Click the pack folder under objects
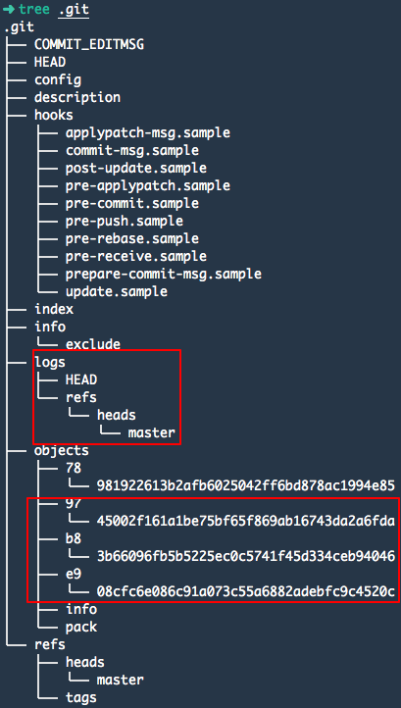The height and width of the screenshot is (708, 401). 81,628
